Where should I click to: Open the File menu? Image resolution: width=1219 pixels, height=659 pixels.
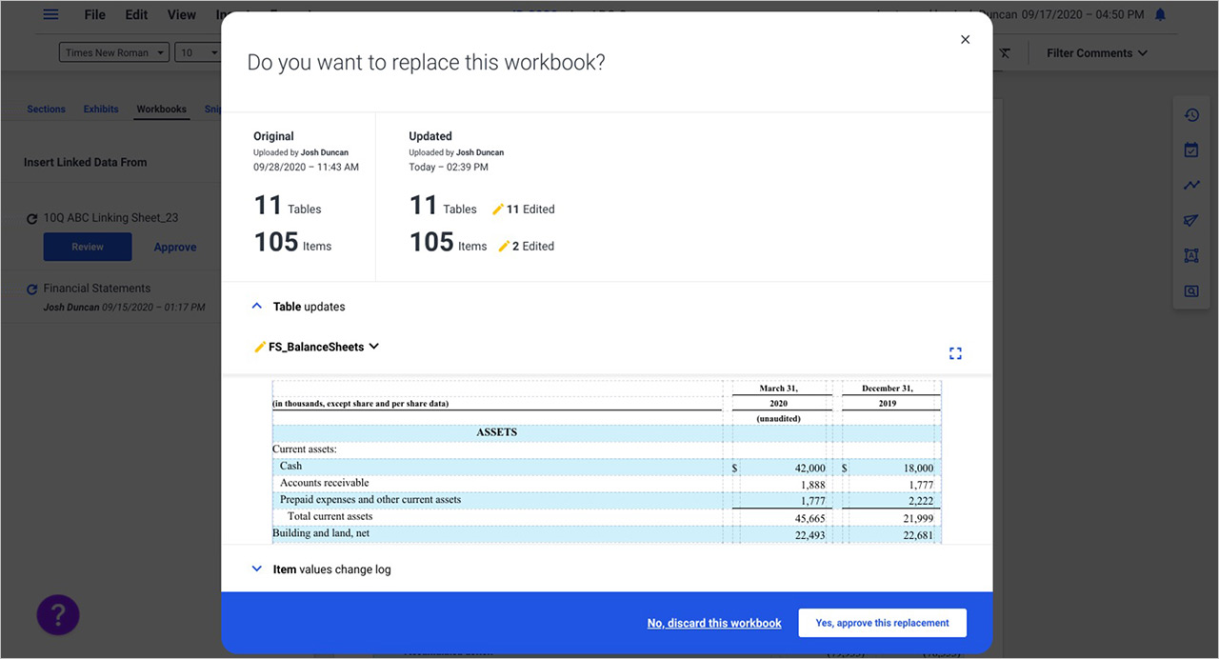tap(94, 15)
